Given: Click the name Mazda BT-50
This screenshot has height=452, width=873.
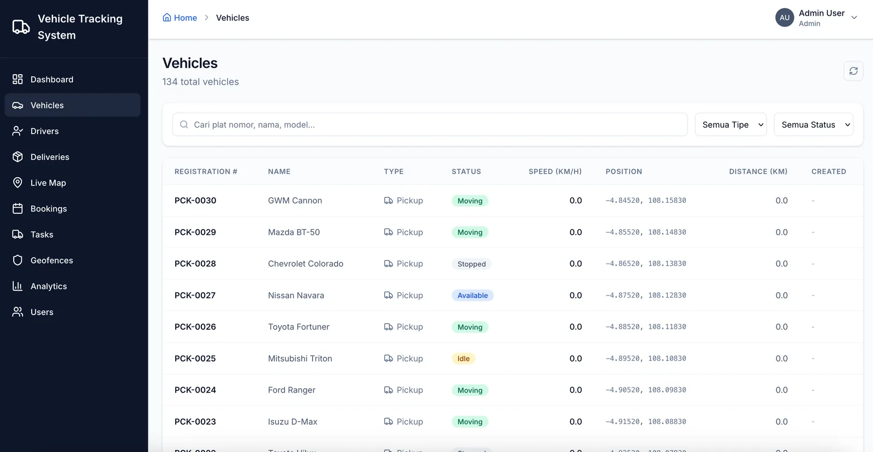Looking at the screenshot, I should (x=294, y=232).
